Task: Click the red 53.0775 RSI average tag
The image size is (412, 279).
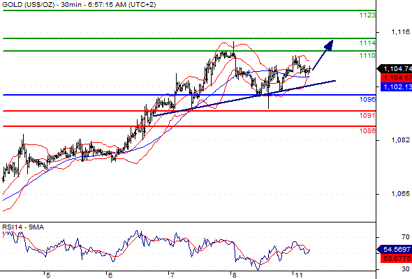Action: 396,259
